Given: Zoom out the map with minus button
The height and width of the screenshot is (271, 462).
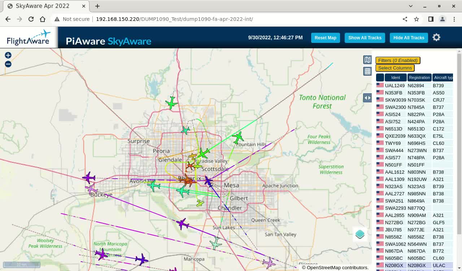Looking at the screenshot, I should coord(8,64).
